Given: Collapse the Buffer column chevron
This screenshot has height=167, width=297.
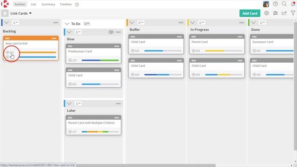Looking at the screenshot, I should click(x=132, y=23).
